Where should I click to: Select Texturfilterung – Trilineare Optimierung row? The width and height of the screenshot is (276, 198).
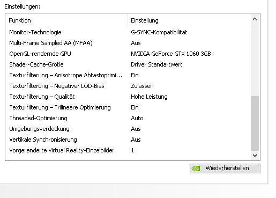pyautogui.click(x=128, y=107)
